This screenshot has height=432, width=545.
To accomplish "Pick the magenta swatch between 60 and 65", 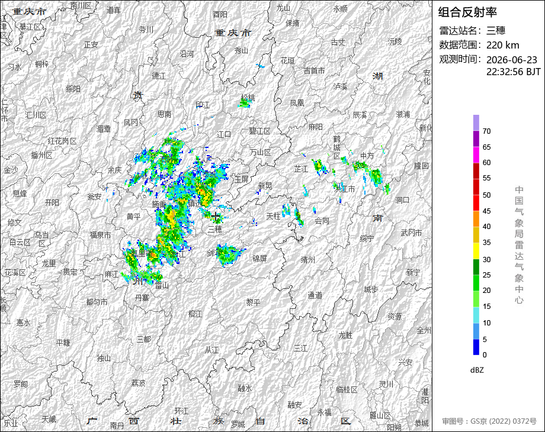I will tap(476, 154).
